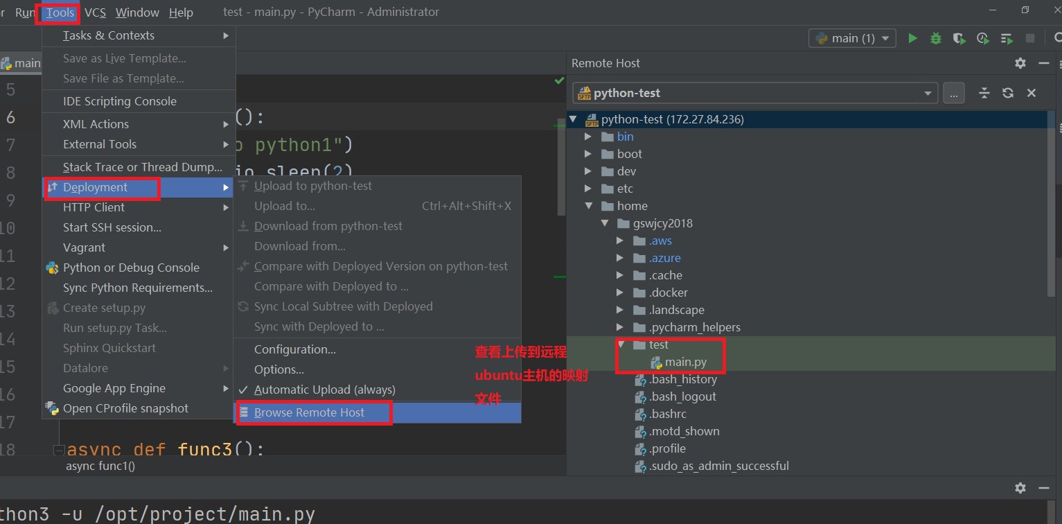Refresh the Remote Host file listing
Image resolution: width=1062 pixels, height=524 pixels.
[1008, 93]
